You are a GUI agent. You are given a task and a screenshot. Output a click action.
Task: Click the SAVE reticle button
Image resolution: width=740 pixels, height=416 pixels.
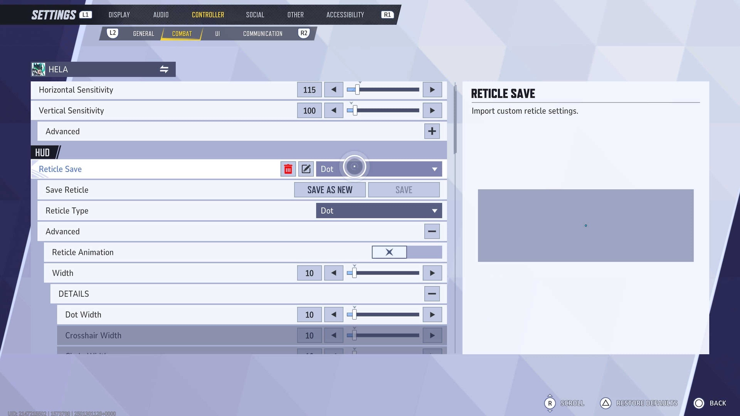[404, 190]
